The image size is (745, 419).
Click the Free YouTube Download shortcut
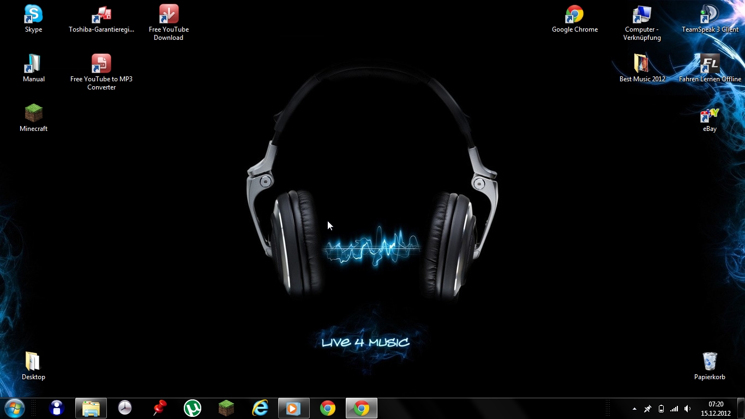169,15
